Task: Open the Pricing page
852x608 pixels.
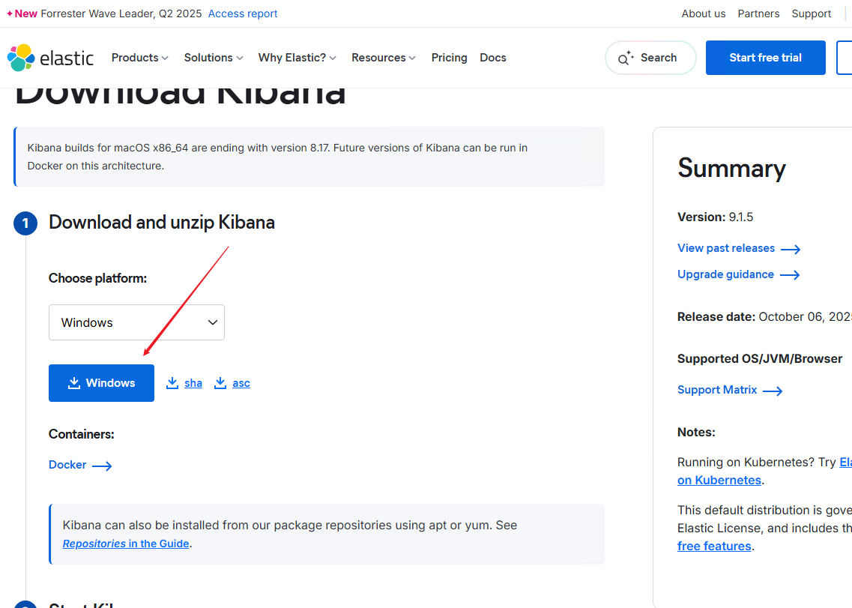Action: (450, 58)
